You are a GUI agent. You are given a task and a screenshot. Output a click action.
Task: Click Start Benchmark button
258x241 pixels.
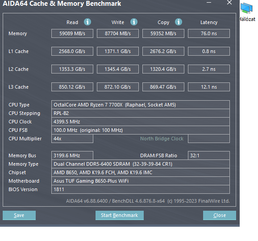pyautogui.click(x=120, y=215)
